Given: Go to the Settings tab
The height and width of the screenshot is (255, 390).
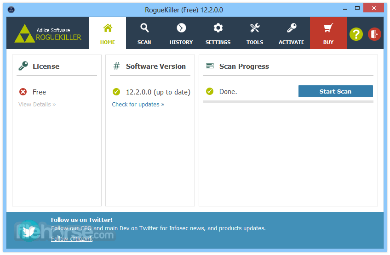Looking at the screenshot, I should coord(218,33).
